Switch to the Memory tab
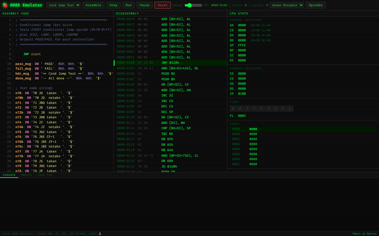The height and width of the screenshot is (236, 379). coord(27,175)
